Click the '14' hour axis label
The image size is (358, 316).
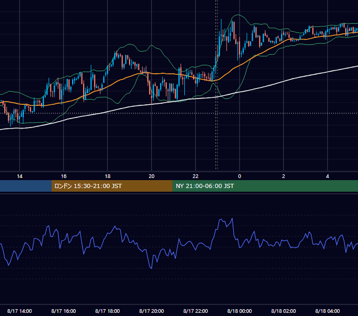click(19, 176)
